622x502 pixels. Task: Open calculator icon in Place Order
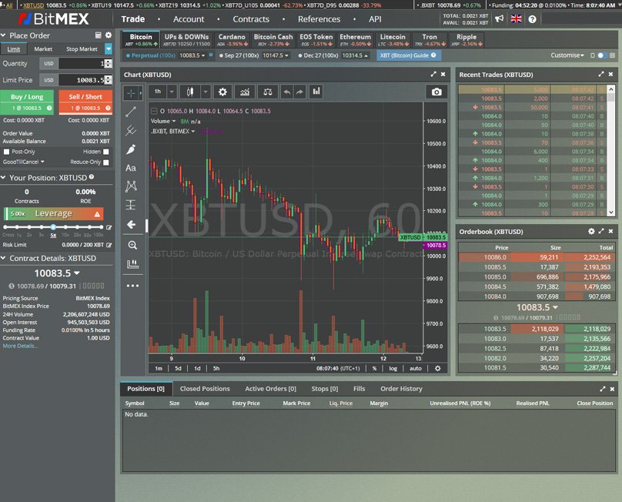(x=98, y=35)
